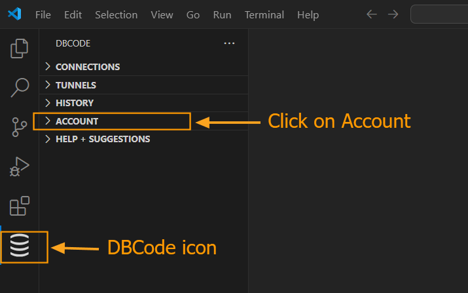The height and width of the screenshot is (293, 468).
Task: Open the Search view icon
Action: point(20,88)
